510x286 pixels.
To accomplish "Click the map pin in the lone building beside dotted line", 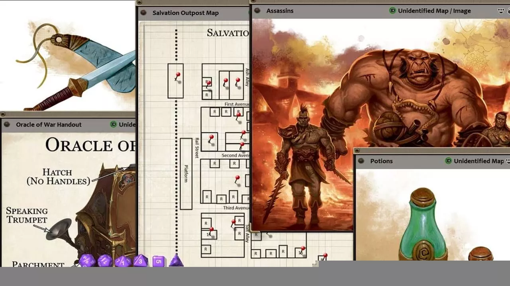I will pos(177,77).
